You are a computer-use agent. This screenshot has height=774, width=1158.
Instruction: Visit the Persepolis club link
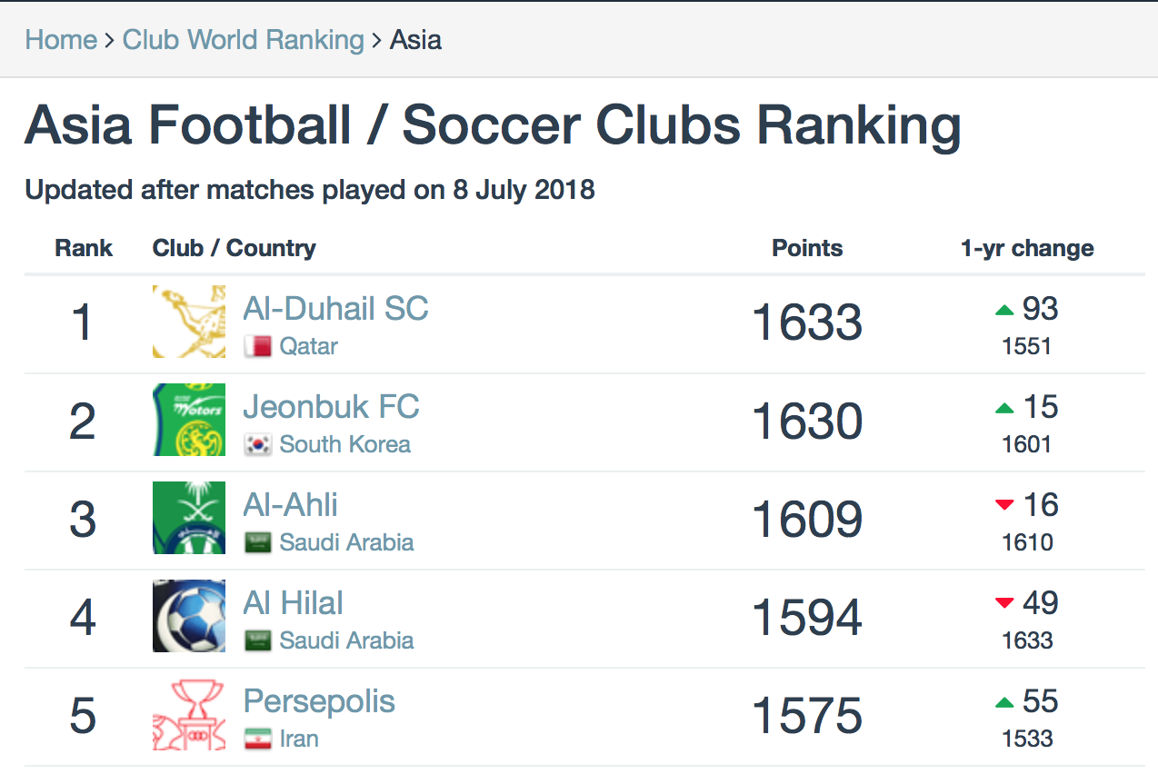coord(319,701)
